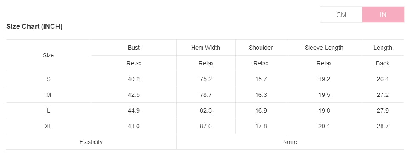
Task: Click the Back sub-header under Length
Action: (383, 63)
